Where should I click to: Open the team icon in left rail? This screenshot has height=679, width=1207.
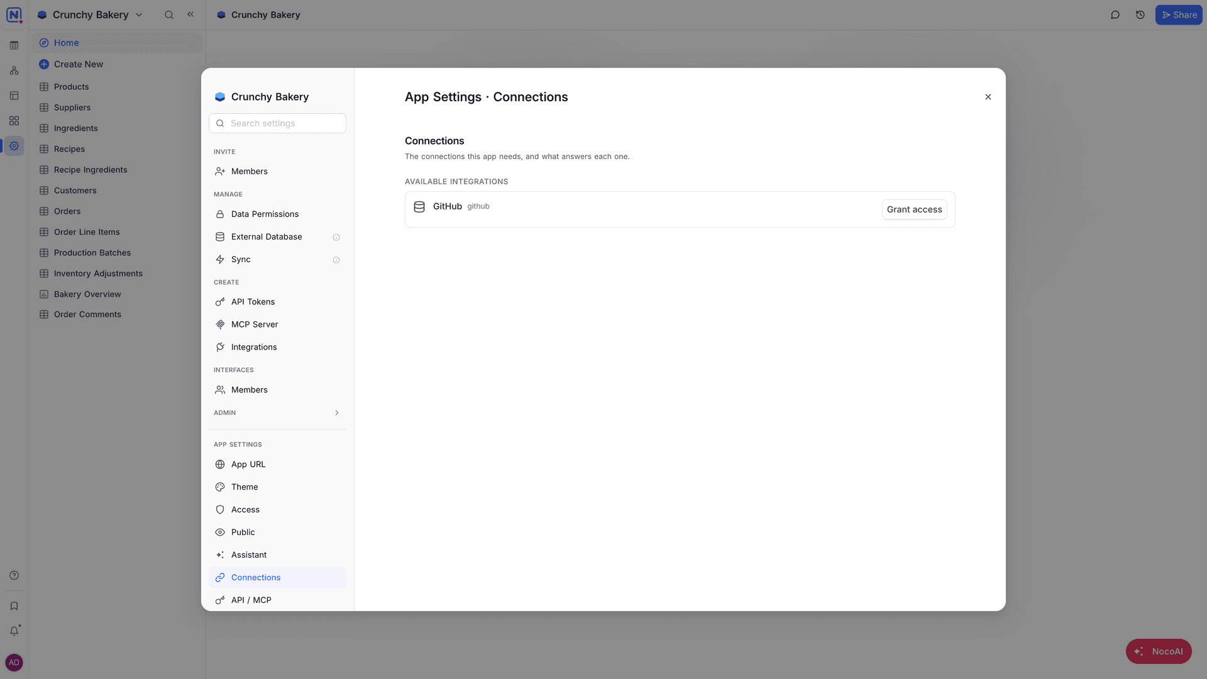(x=14, y=70)
